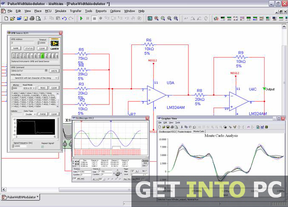Screen dimensions: 288x207
Task: Toggle full screen view icon
Action: (x=150, y=18)
